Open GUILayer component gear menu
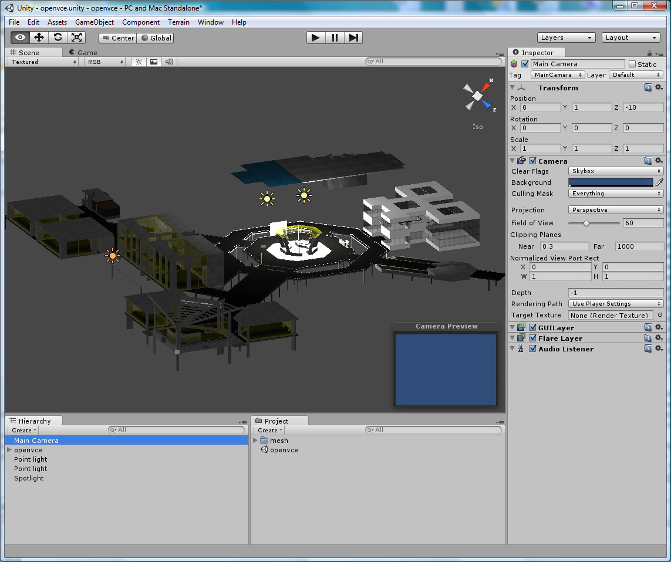Image resolution: width=671 pixels, height=562 pixels. [x=659, y=327]
